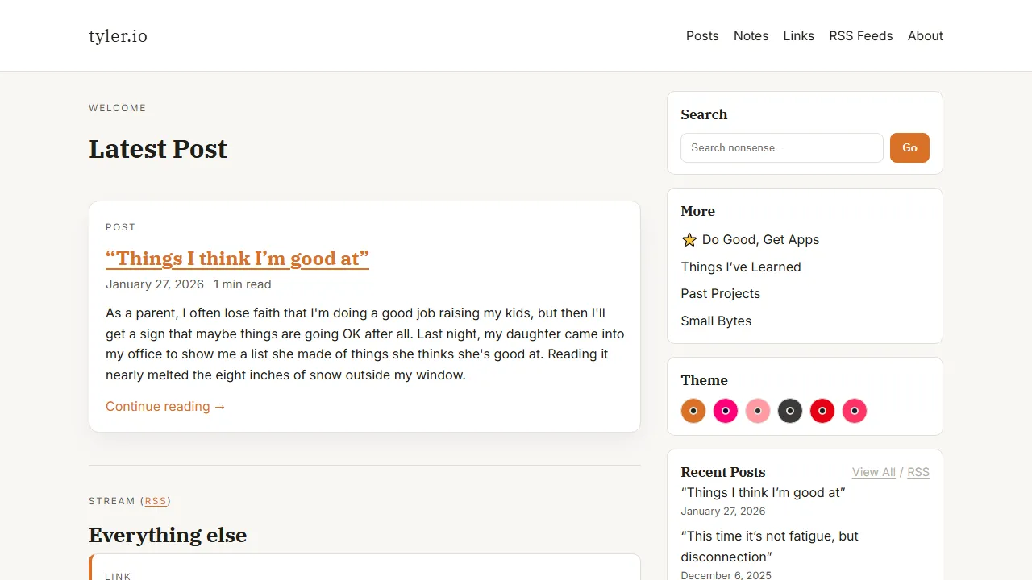Open the post titled "Things I think I'm good at"
The height and width of the screenshot is (580, 1032).
point(237,259)
